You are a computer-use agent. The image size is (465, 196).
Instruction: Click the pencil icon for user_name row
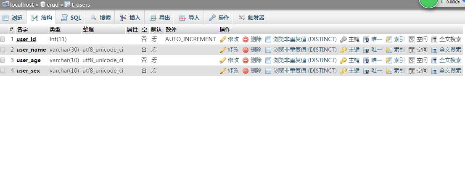223,50
